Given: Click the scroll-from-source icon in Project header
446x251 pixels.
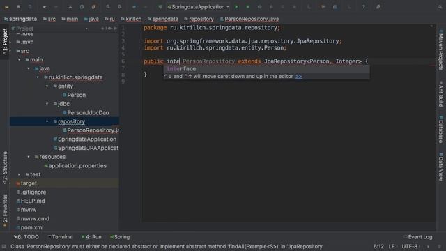Looking at the screenshot, I should [x=102, y=29].
